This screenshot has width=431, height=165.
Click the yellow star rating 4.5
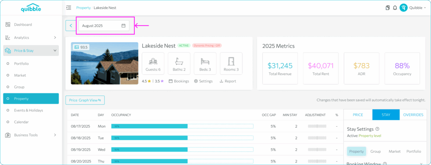coord(149,81)
